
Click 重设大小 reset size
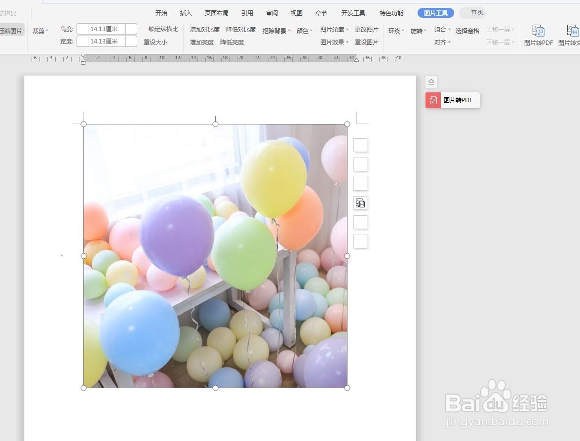155,42
